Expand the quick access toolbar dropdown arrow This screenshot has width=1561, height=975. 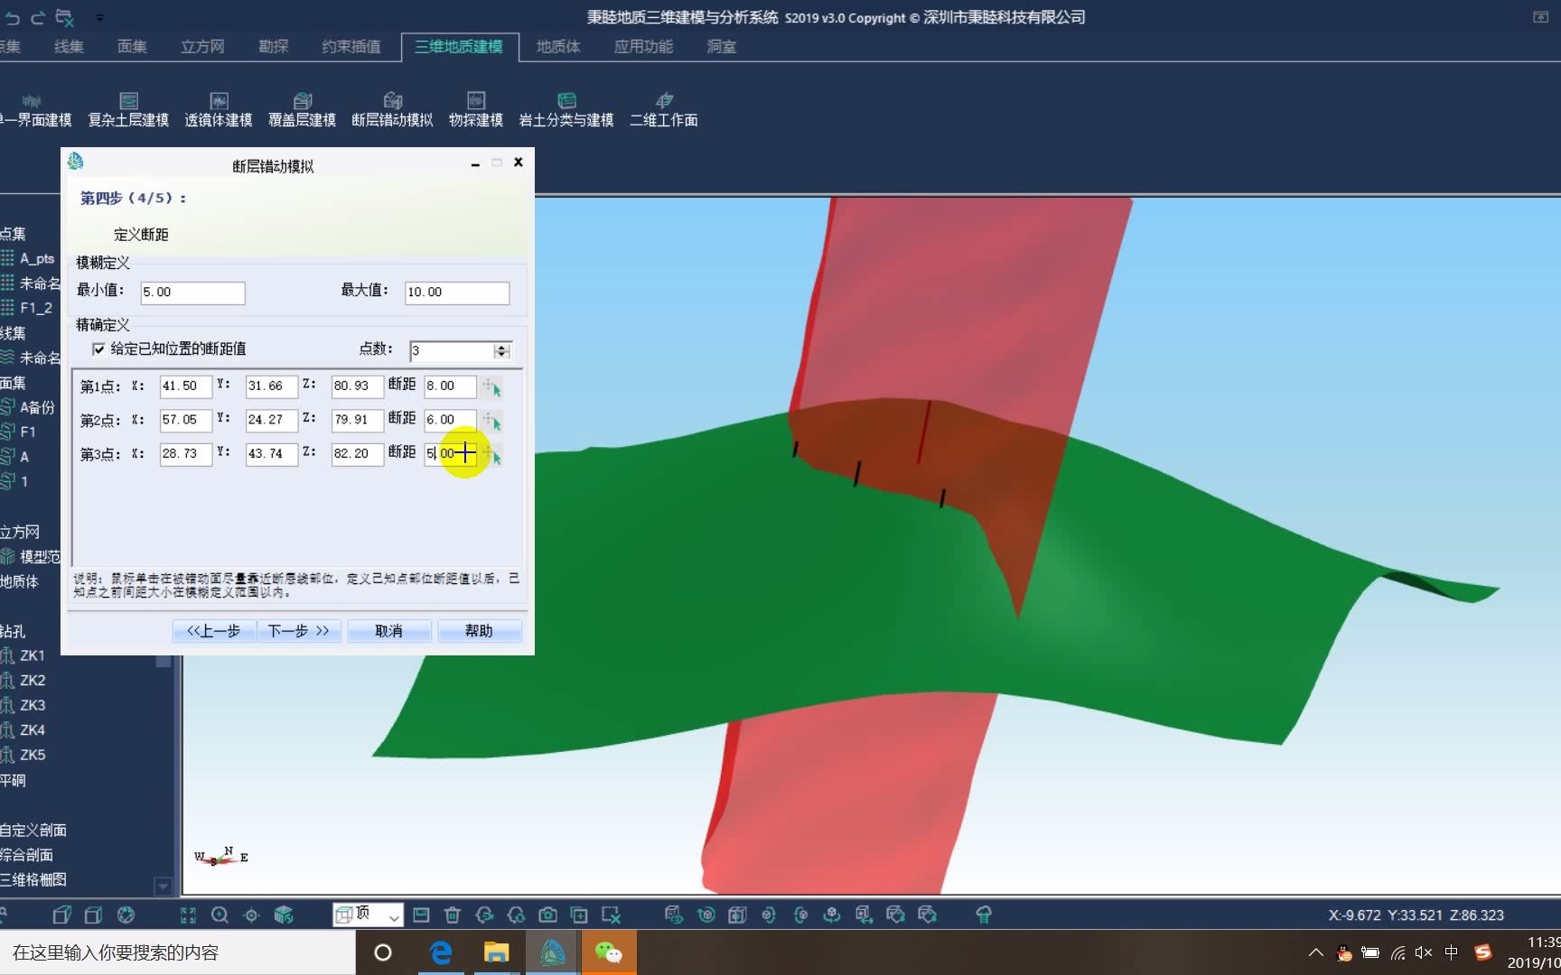(100, 16)
